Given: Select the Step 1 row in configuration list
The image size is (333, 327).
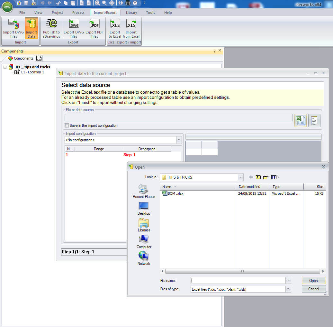Looking at the screenshot, I should pyautogui.click(x=123, y=155).
